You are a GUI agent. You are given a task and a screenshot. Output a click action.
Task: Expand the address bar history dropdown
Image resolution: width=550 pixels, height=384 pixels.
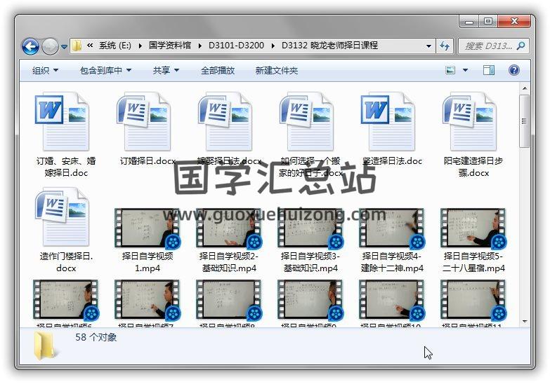[428, 46]
